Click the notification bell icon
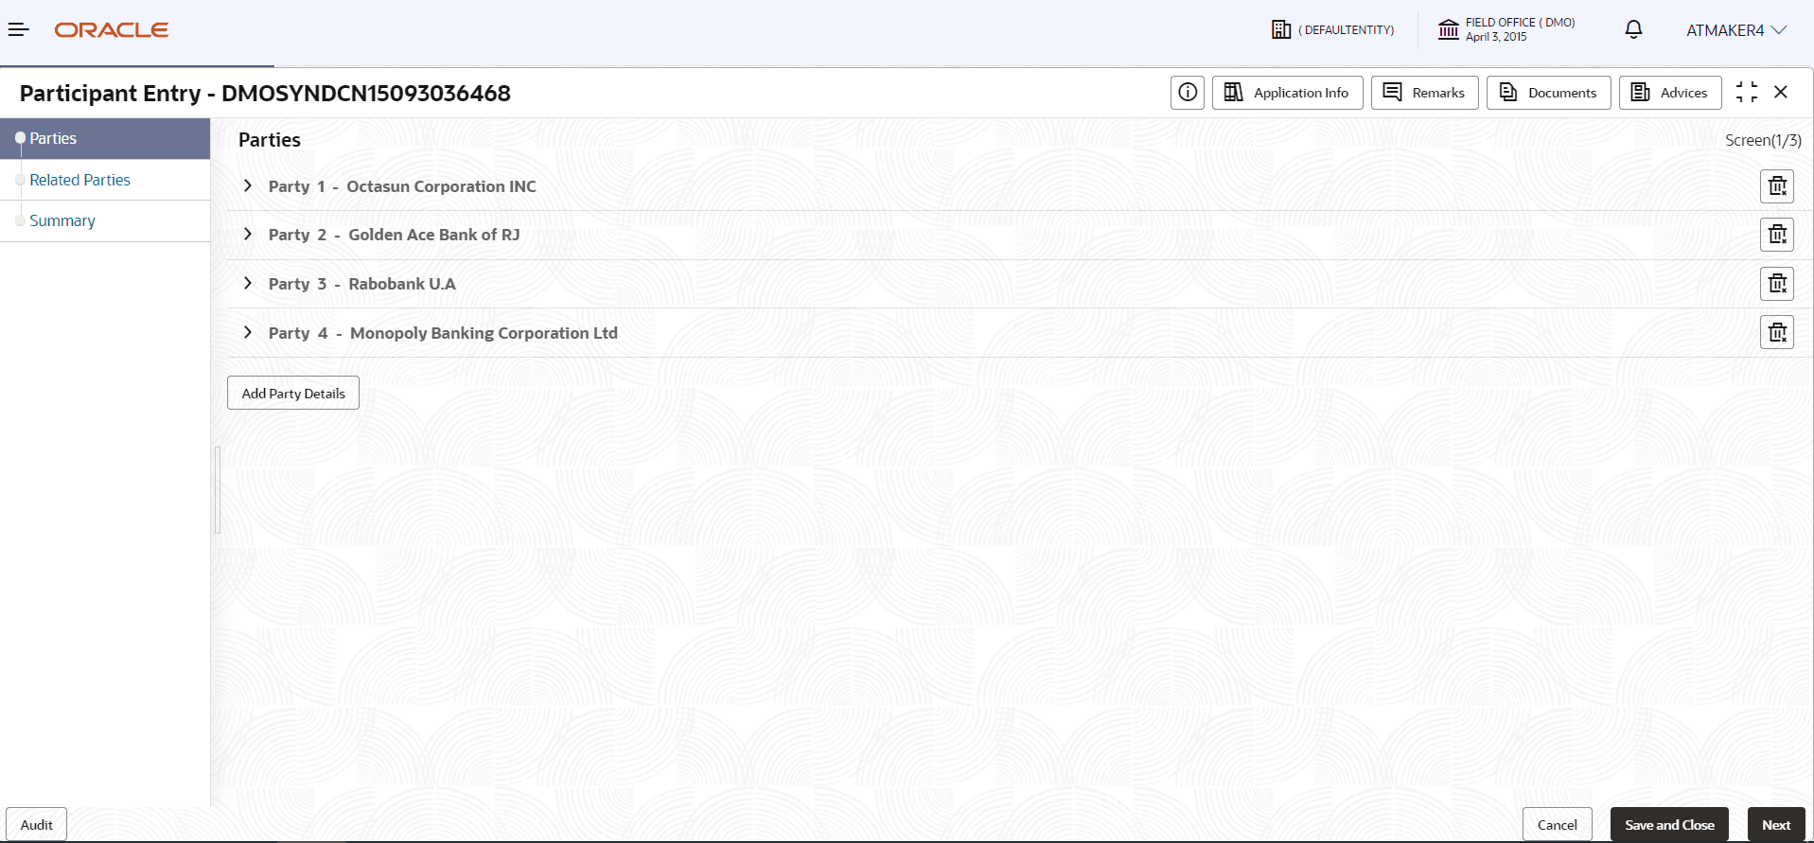The image size is (1814, 843). click(x=1633, y=30)
